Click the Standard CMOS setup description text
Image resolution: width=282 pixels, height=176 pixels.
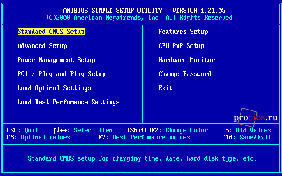[142, 158]
